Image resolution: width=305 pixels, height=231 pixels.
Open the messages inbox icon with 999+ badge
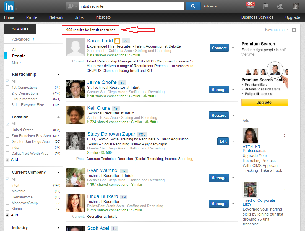pos(251,6)
